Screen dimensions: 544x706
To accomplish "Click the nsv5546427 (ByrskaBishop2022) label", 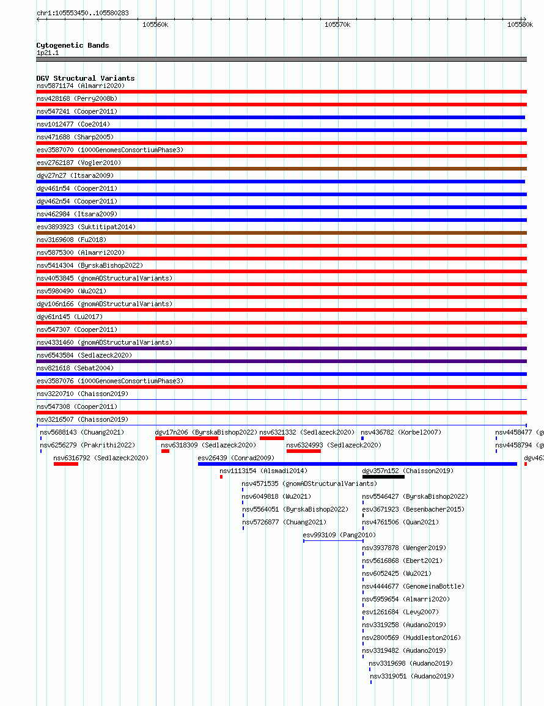I will (x=415, y=496).
